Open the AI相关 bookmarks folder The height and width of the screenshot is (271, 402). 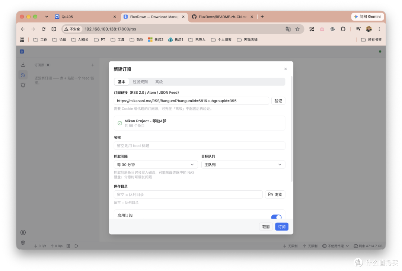[x=80, y=40]
